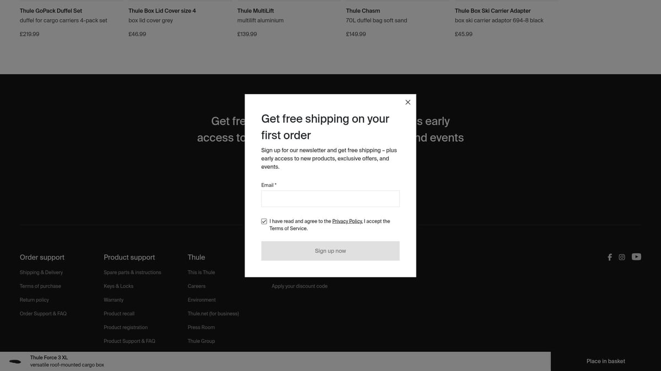
Task: Open Thule's YouTube channel icon
Action: click(x=636, y=257)
